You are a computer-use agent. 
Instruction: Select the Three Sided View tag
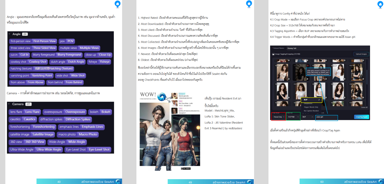33,48
